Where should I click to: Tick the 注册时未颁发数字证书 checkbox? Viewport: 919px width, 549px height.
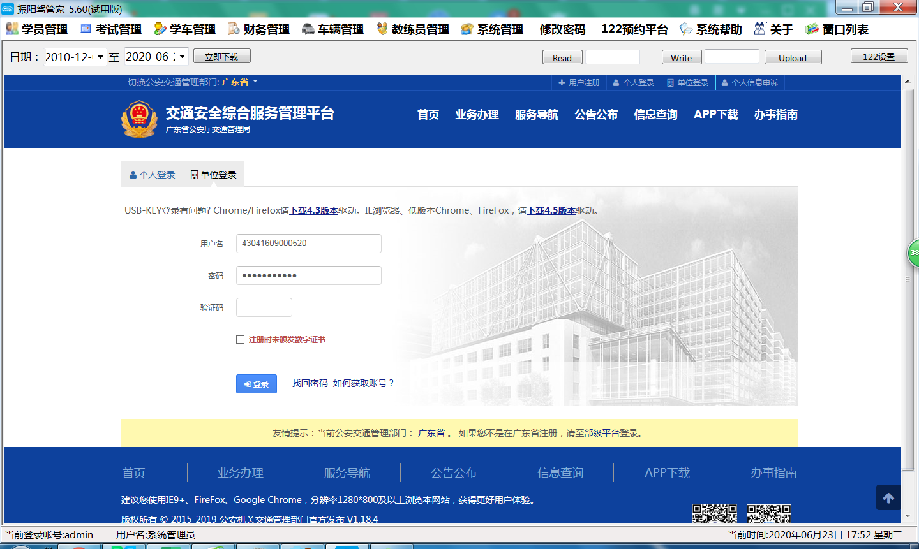click(241, 340)
